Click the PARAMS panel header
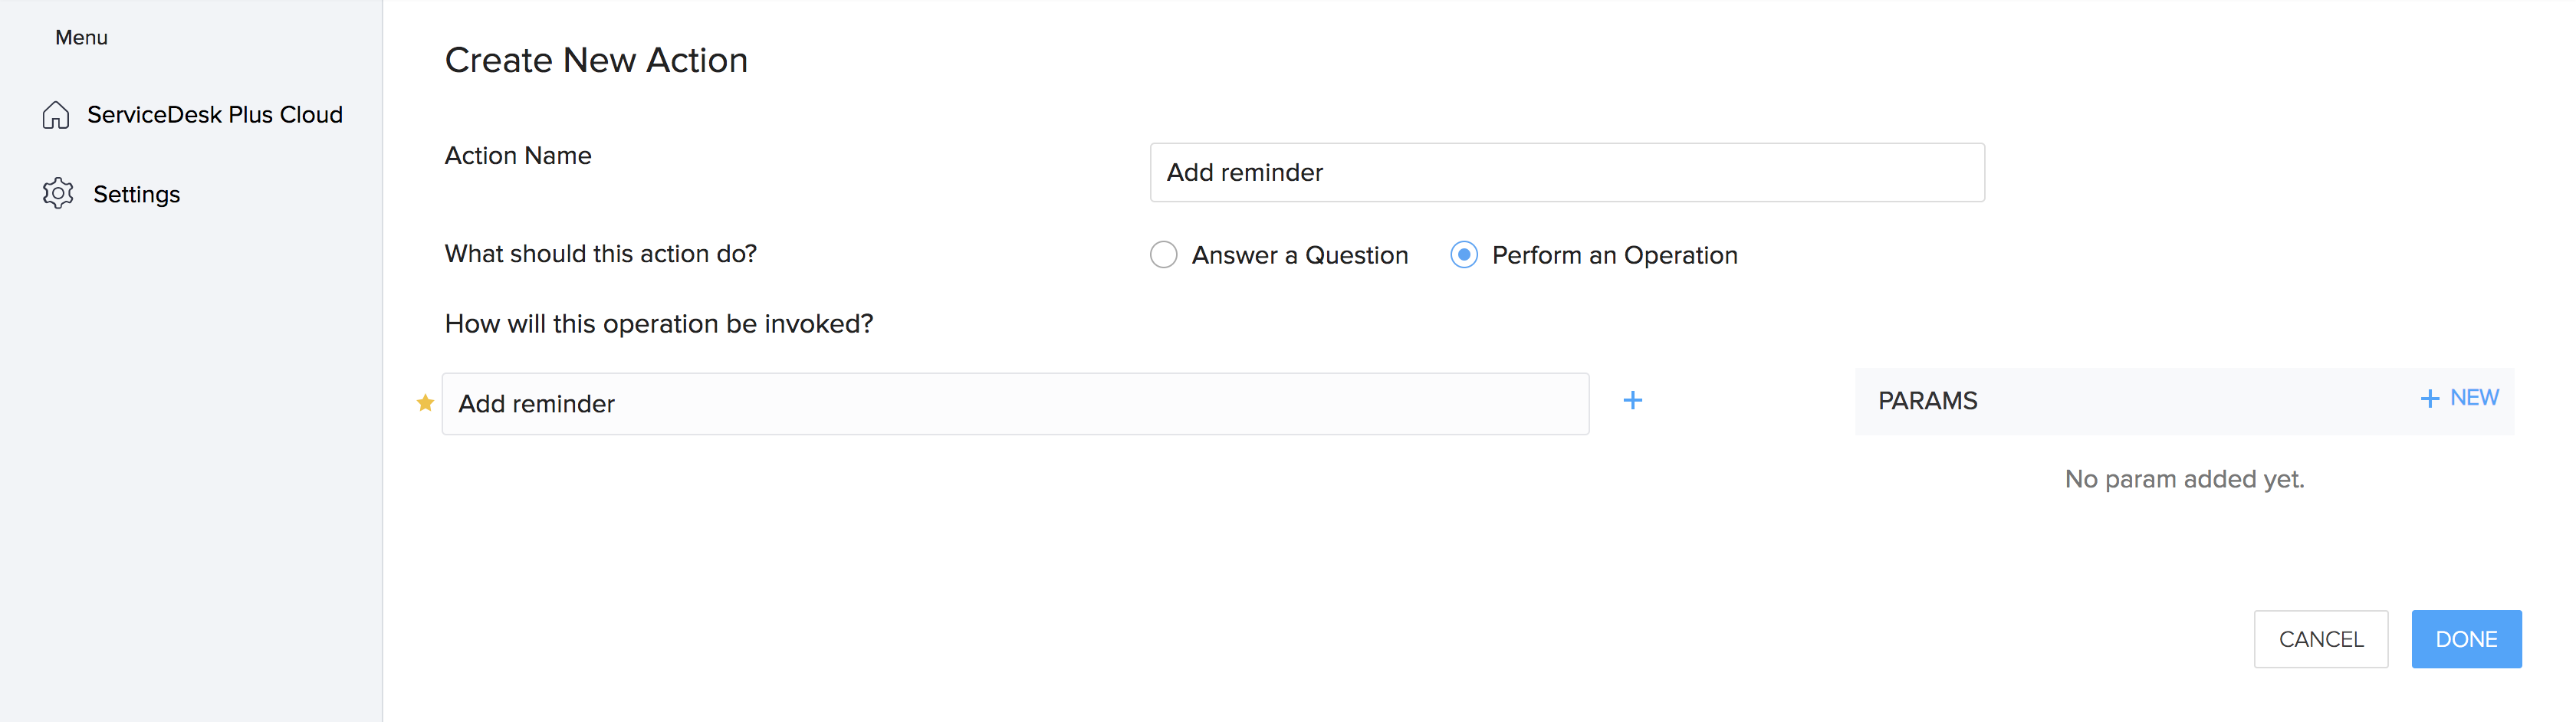 (2183, 401)
